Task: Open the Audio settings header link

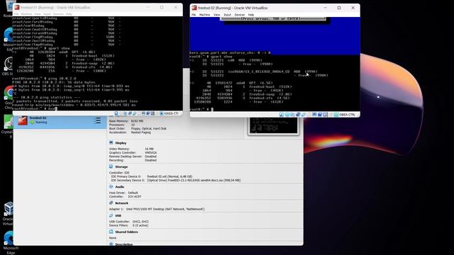Action: point(120,187)
